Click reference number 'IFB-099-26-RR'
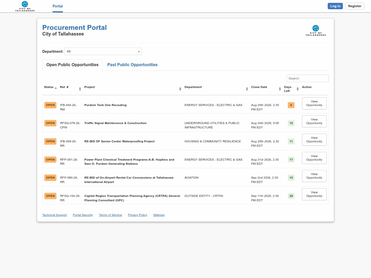Screen dimensions: 371x278 pos(68,143)
